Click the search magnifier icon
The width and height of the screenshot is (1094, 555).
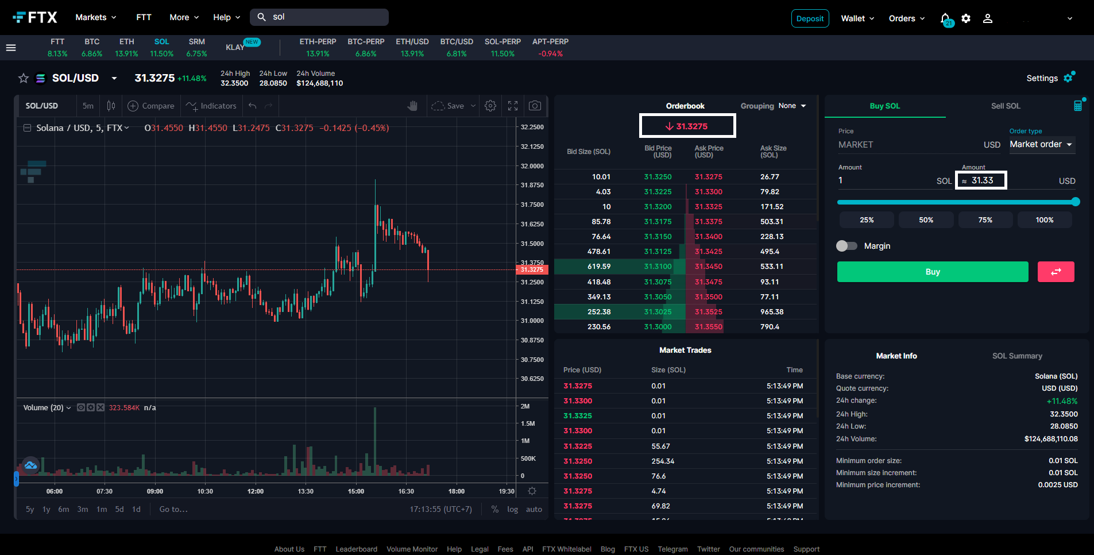[261, 17]
